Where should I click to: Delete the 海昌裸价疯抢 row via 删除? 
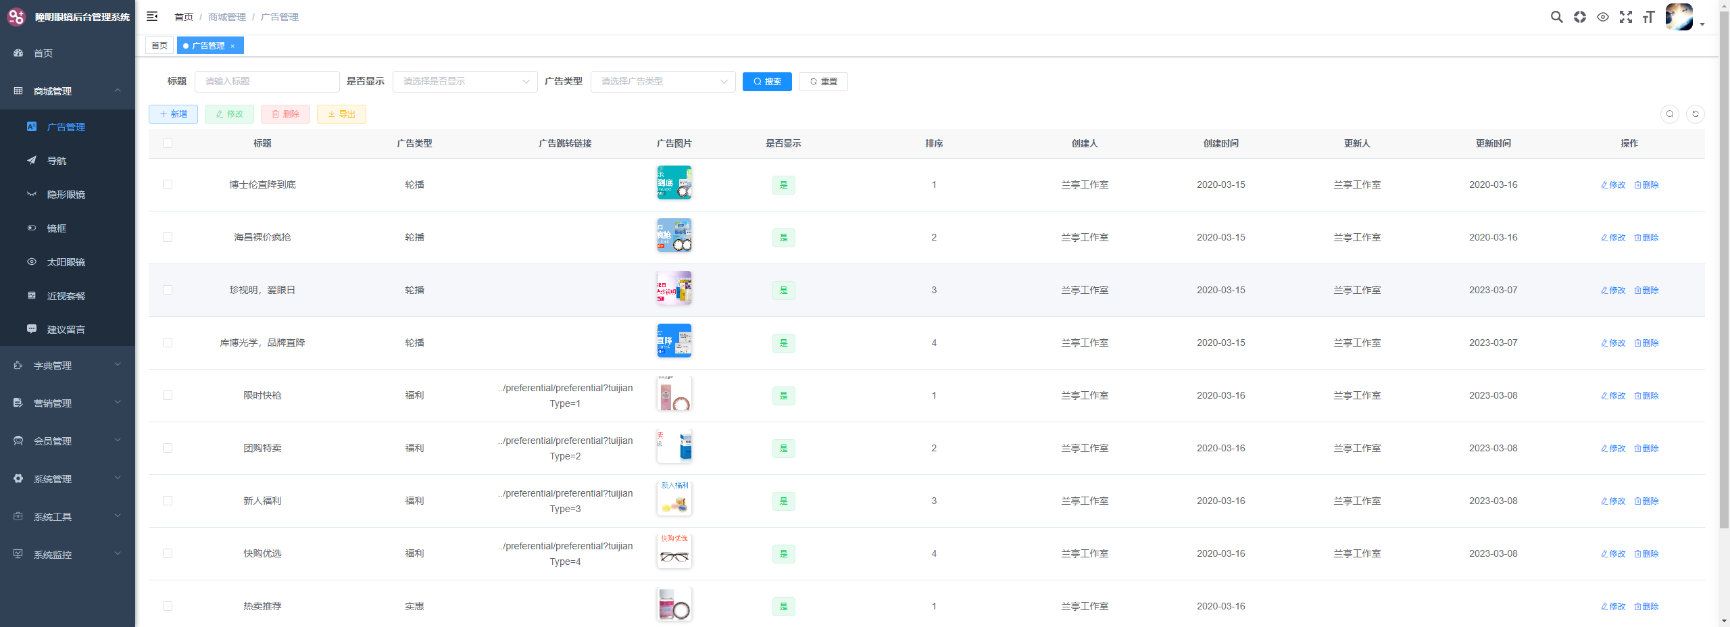click(x=1646, y=237)
